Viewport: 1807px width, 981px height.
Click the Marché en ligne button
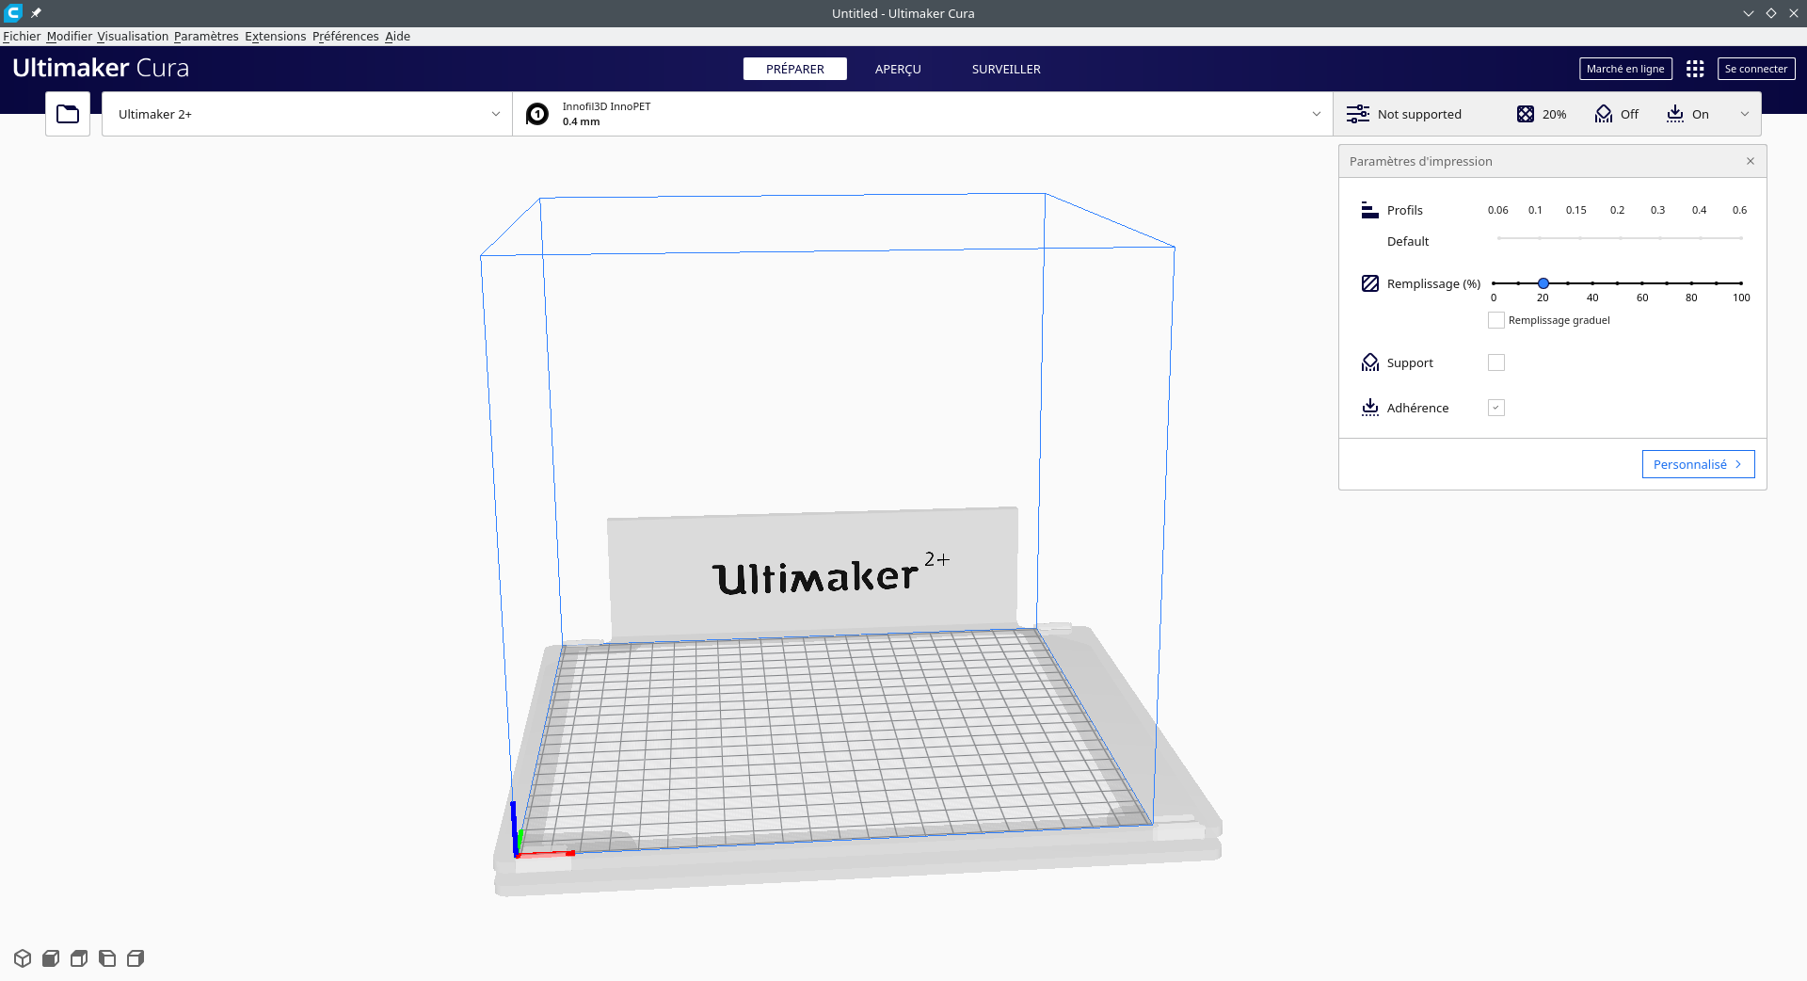(x=1625, y=69)
